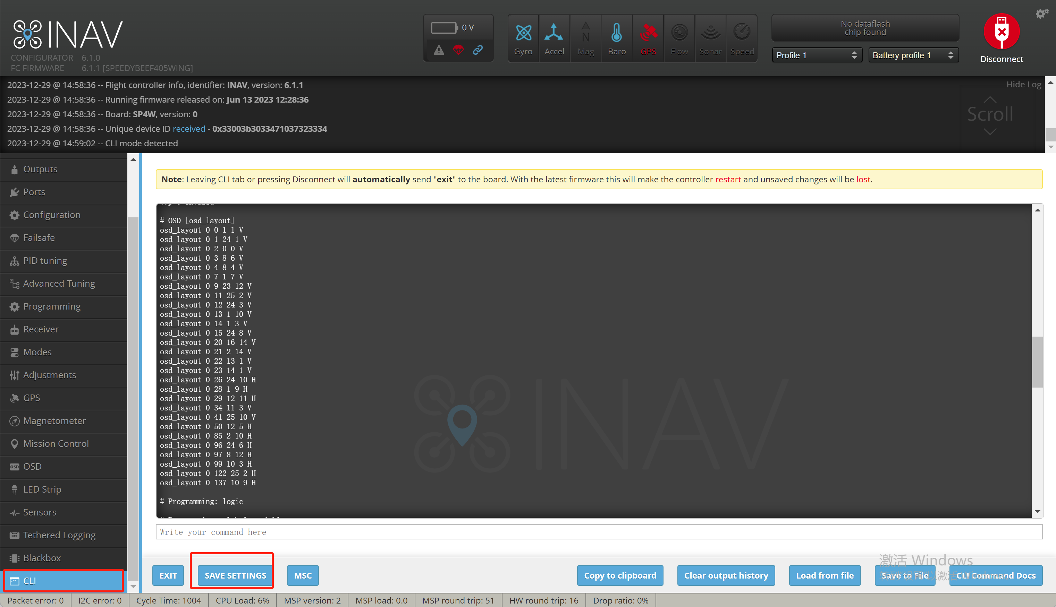Open the Programming tab
The width and height of the screenshot is (1056, 607).
click(64, 306)
